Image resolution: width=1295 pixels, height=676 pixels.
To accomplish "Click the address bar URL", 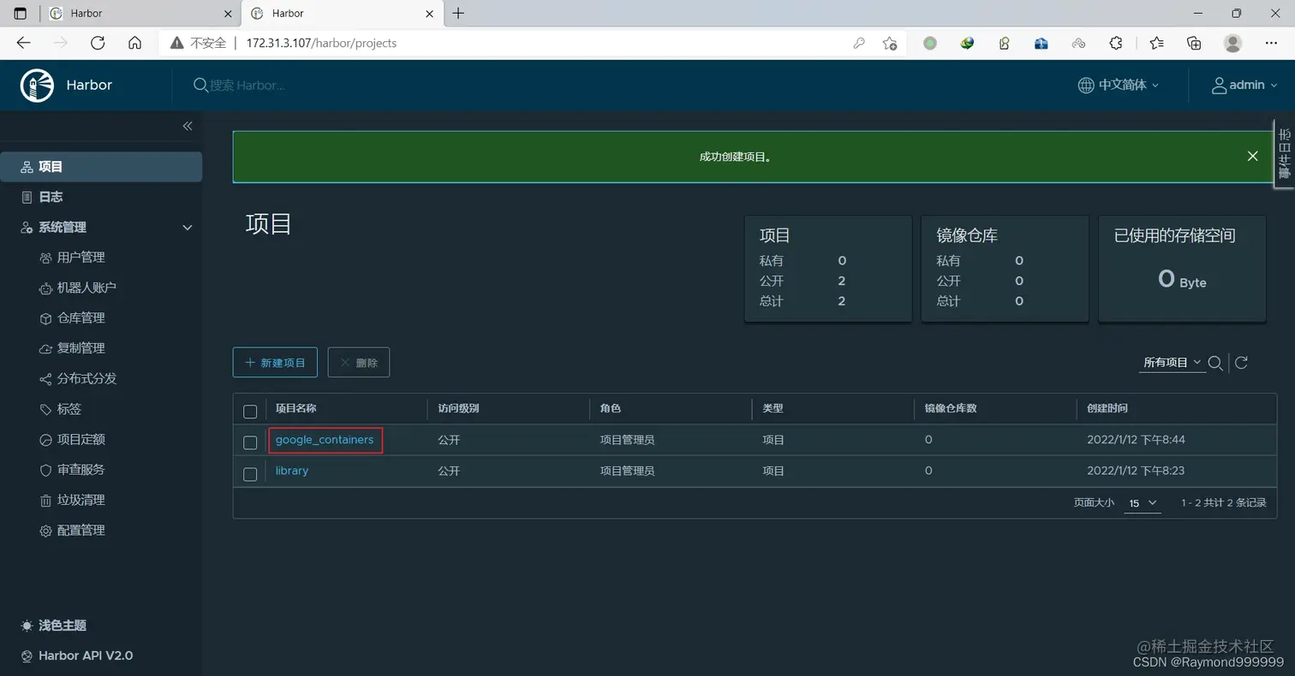I will click(x=321, y=43).
